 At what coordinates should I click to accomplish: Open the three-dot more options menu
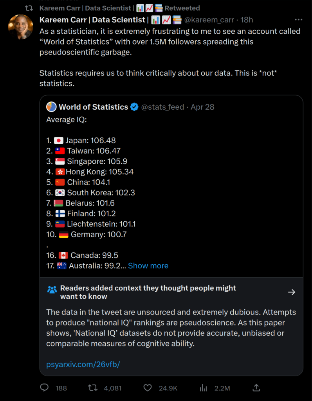(298, 20)
